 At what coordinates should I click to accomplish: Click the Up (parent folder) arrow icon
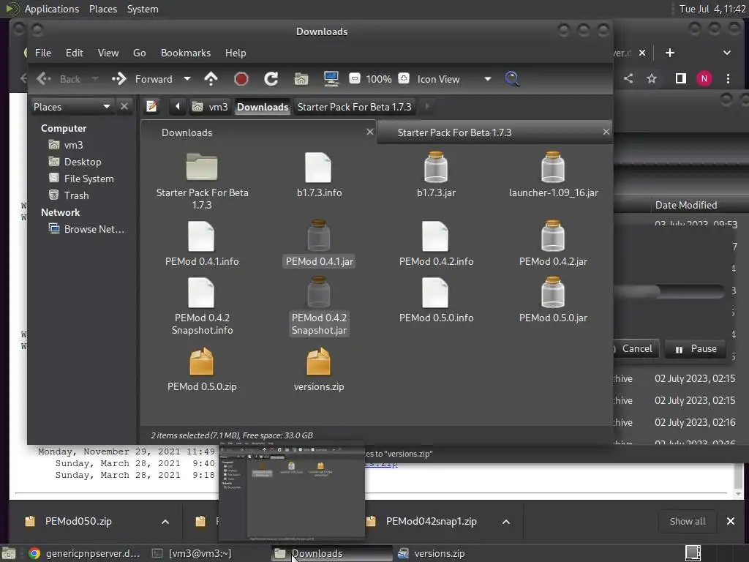[x=211, y=79]
